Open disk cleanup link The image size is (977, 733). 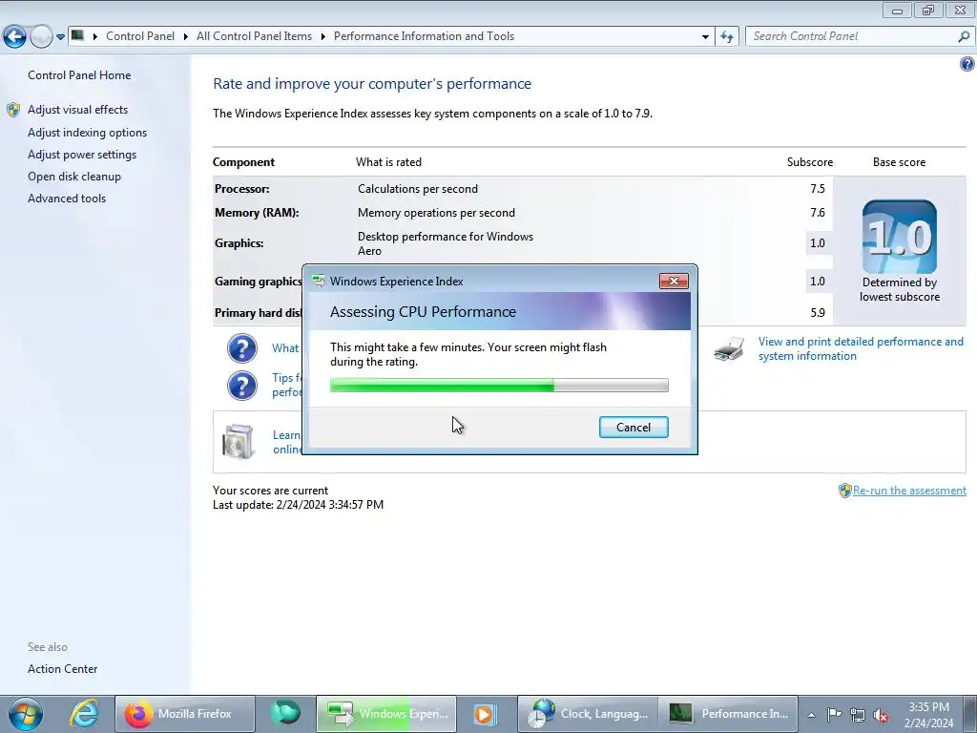click(74, 177)
